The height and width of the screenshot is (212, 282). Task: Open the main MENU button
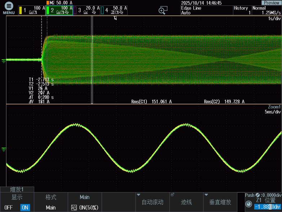coord(9,8)
